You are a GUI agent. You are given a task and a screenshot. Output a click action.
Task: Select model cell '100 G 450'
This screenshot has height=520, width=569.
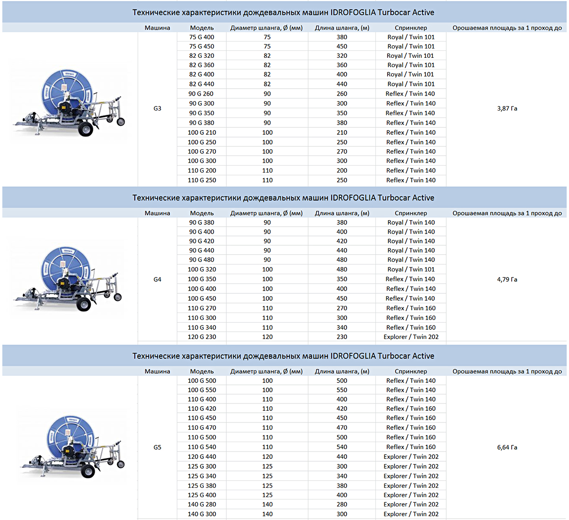pyautogui.click(x=202, y=298)
